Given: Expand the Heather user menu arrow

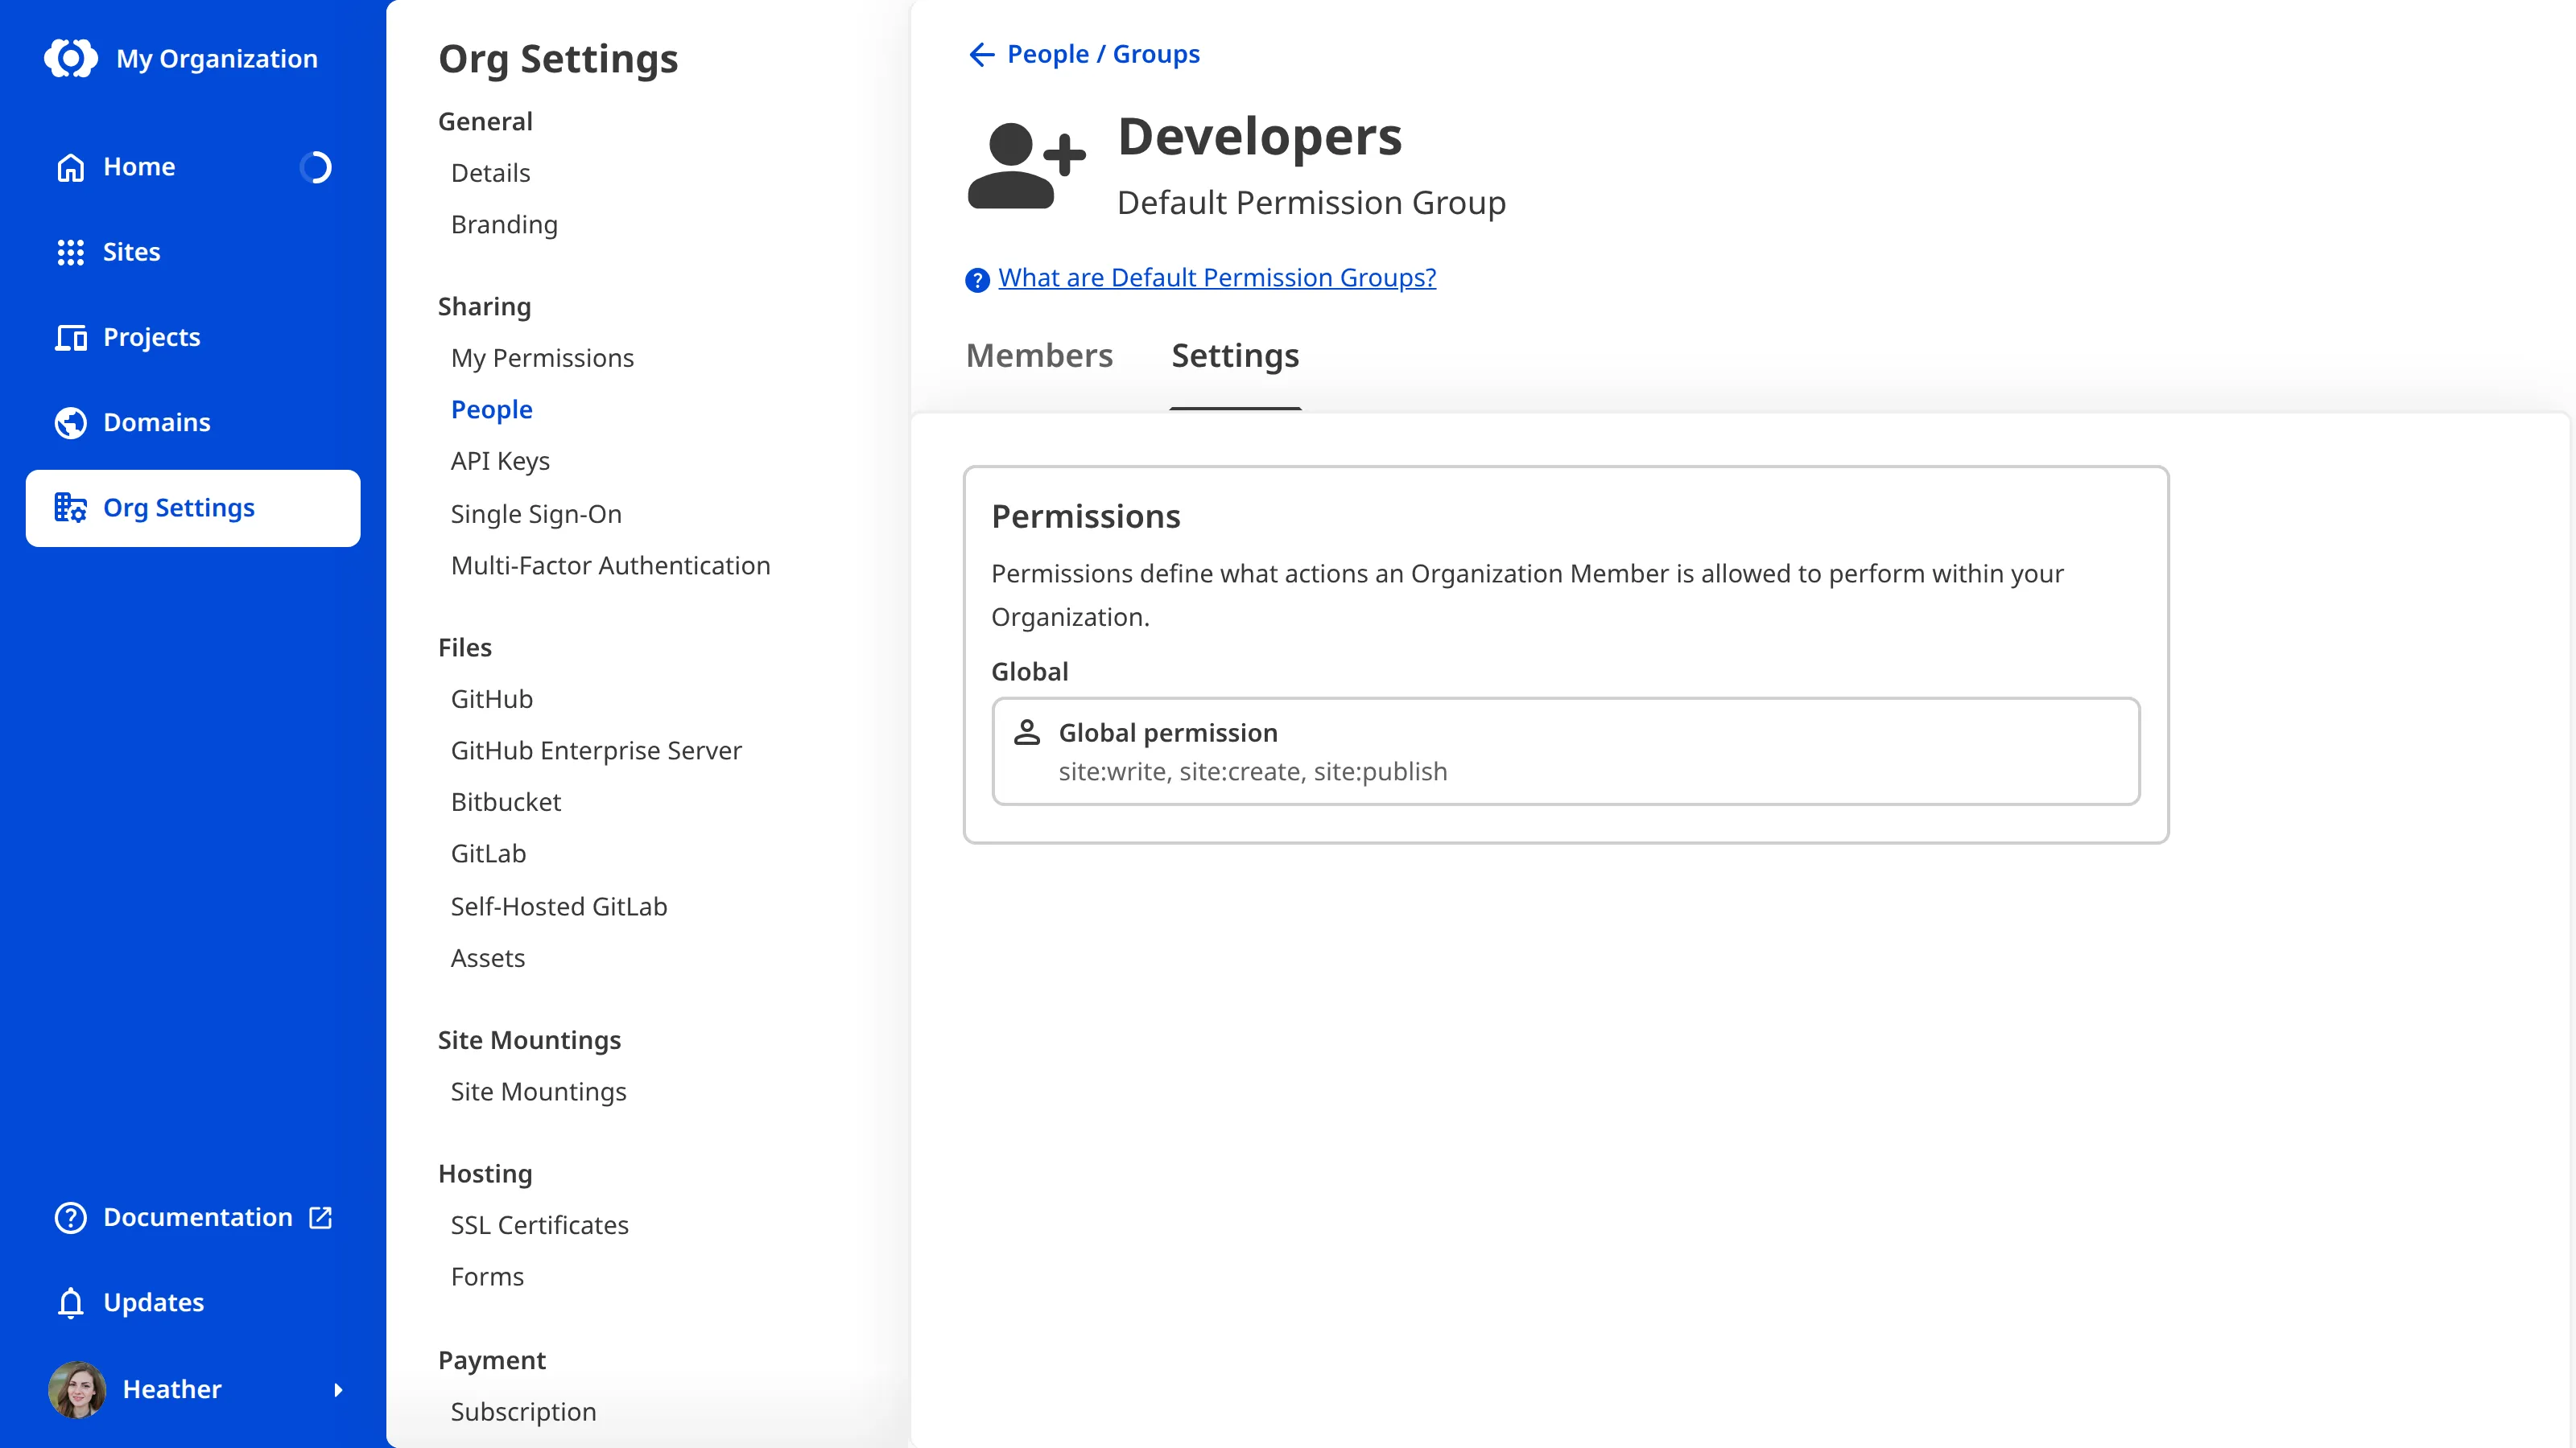Looking at the screenshot, I should tap(338, 1390).
